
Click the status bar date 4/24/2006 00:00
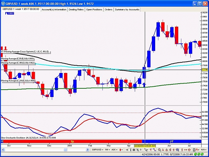pyautogui.click(x=150, y=154)
